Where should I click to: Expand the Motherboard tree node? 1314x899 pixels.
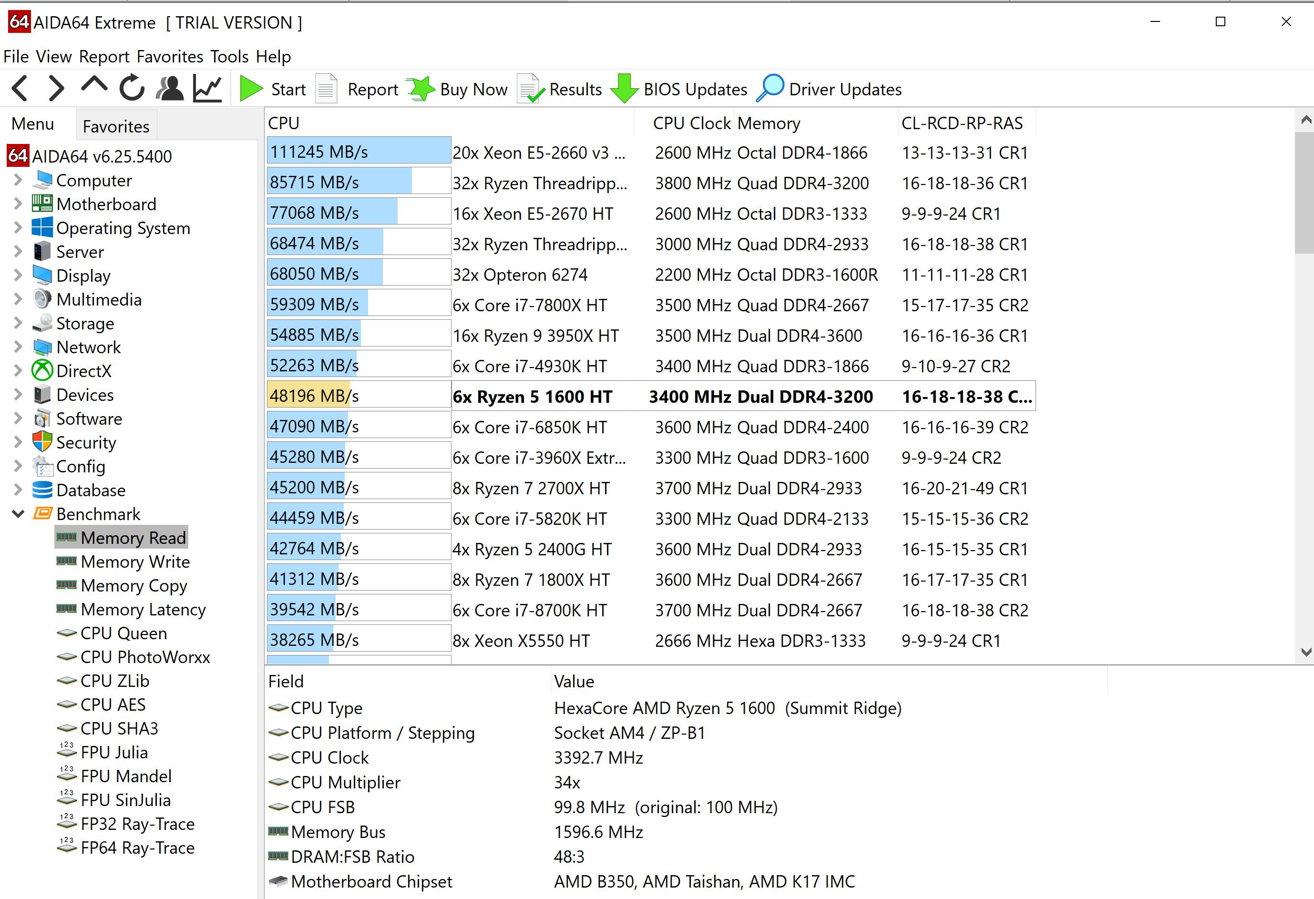point(18,204)
